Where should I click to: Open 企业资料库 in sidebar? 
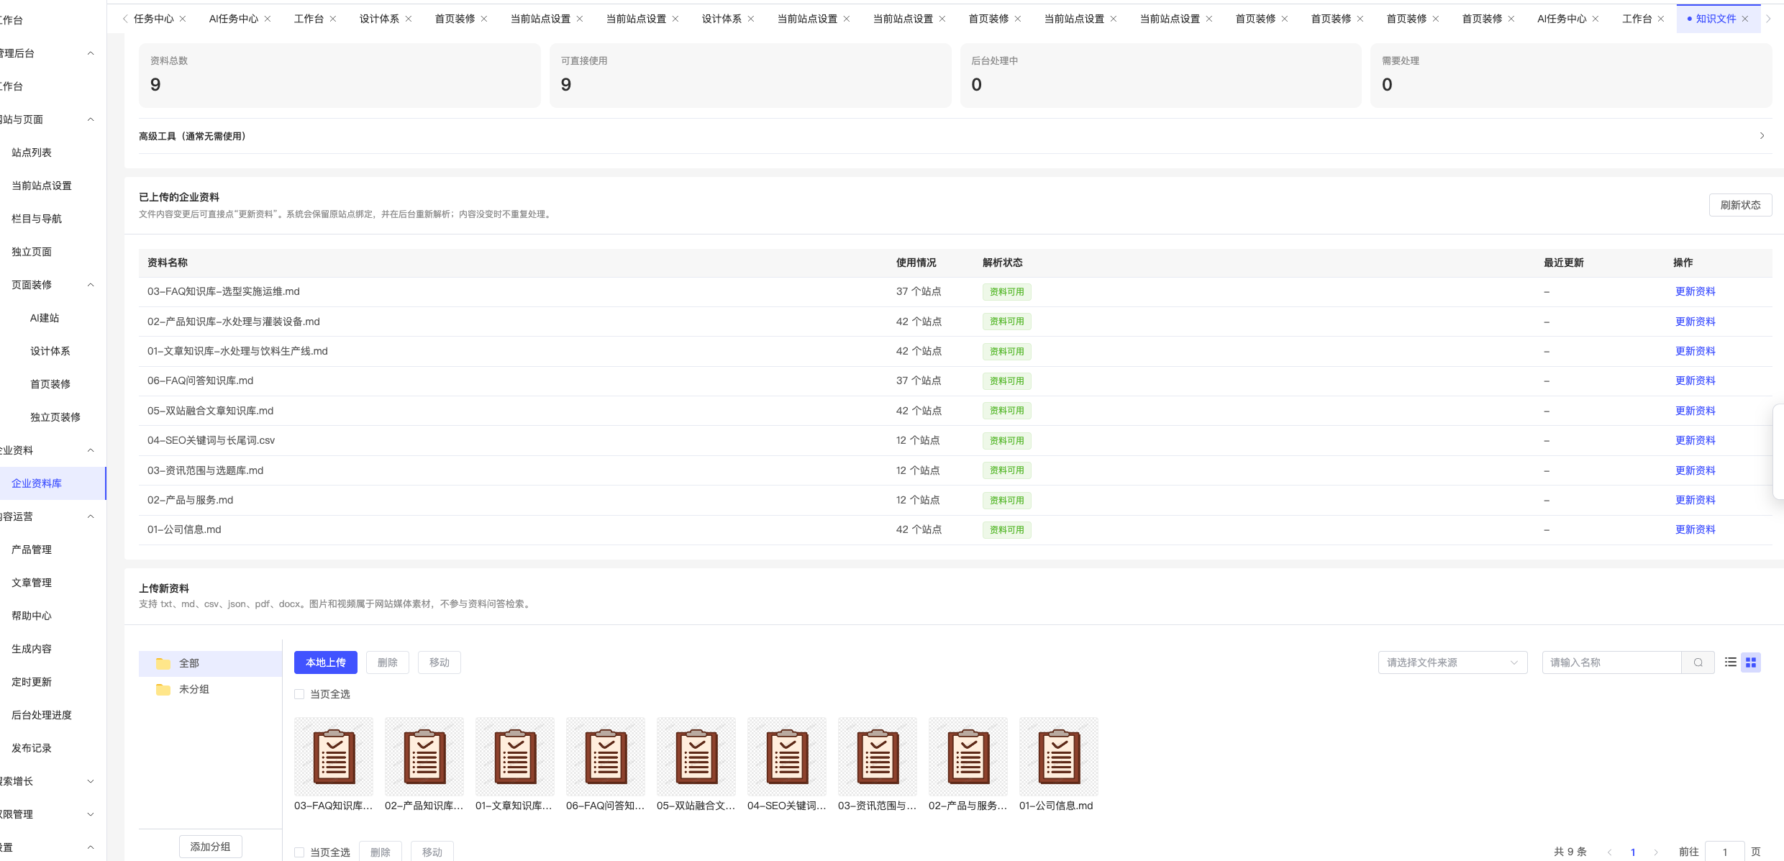(37, 483)
